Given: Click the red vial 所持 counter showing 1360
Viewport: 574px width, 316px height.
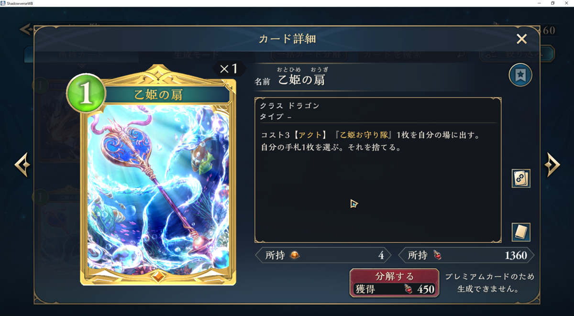Looking at the screenshot, I should pos(466,255).
